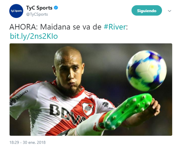Expand the tweet options chevron
This screenshot has width=180, height=147.
[169, 11]
